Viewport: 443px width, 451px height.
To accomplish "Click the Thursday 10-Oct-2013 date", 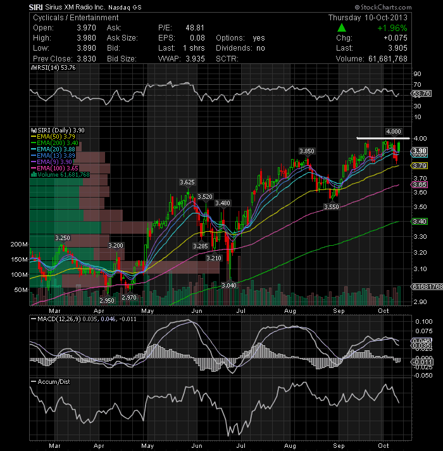I will tap(368, 18).
